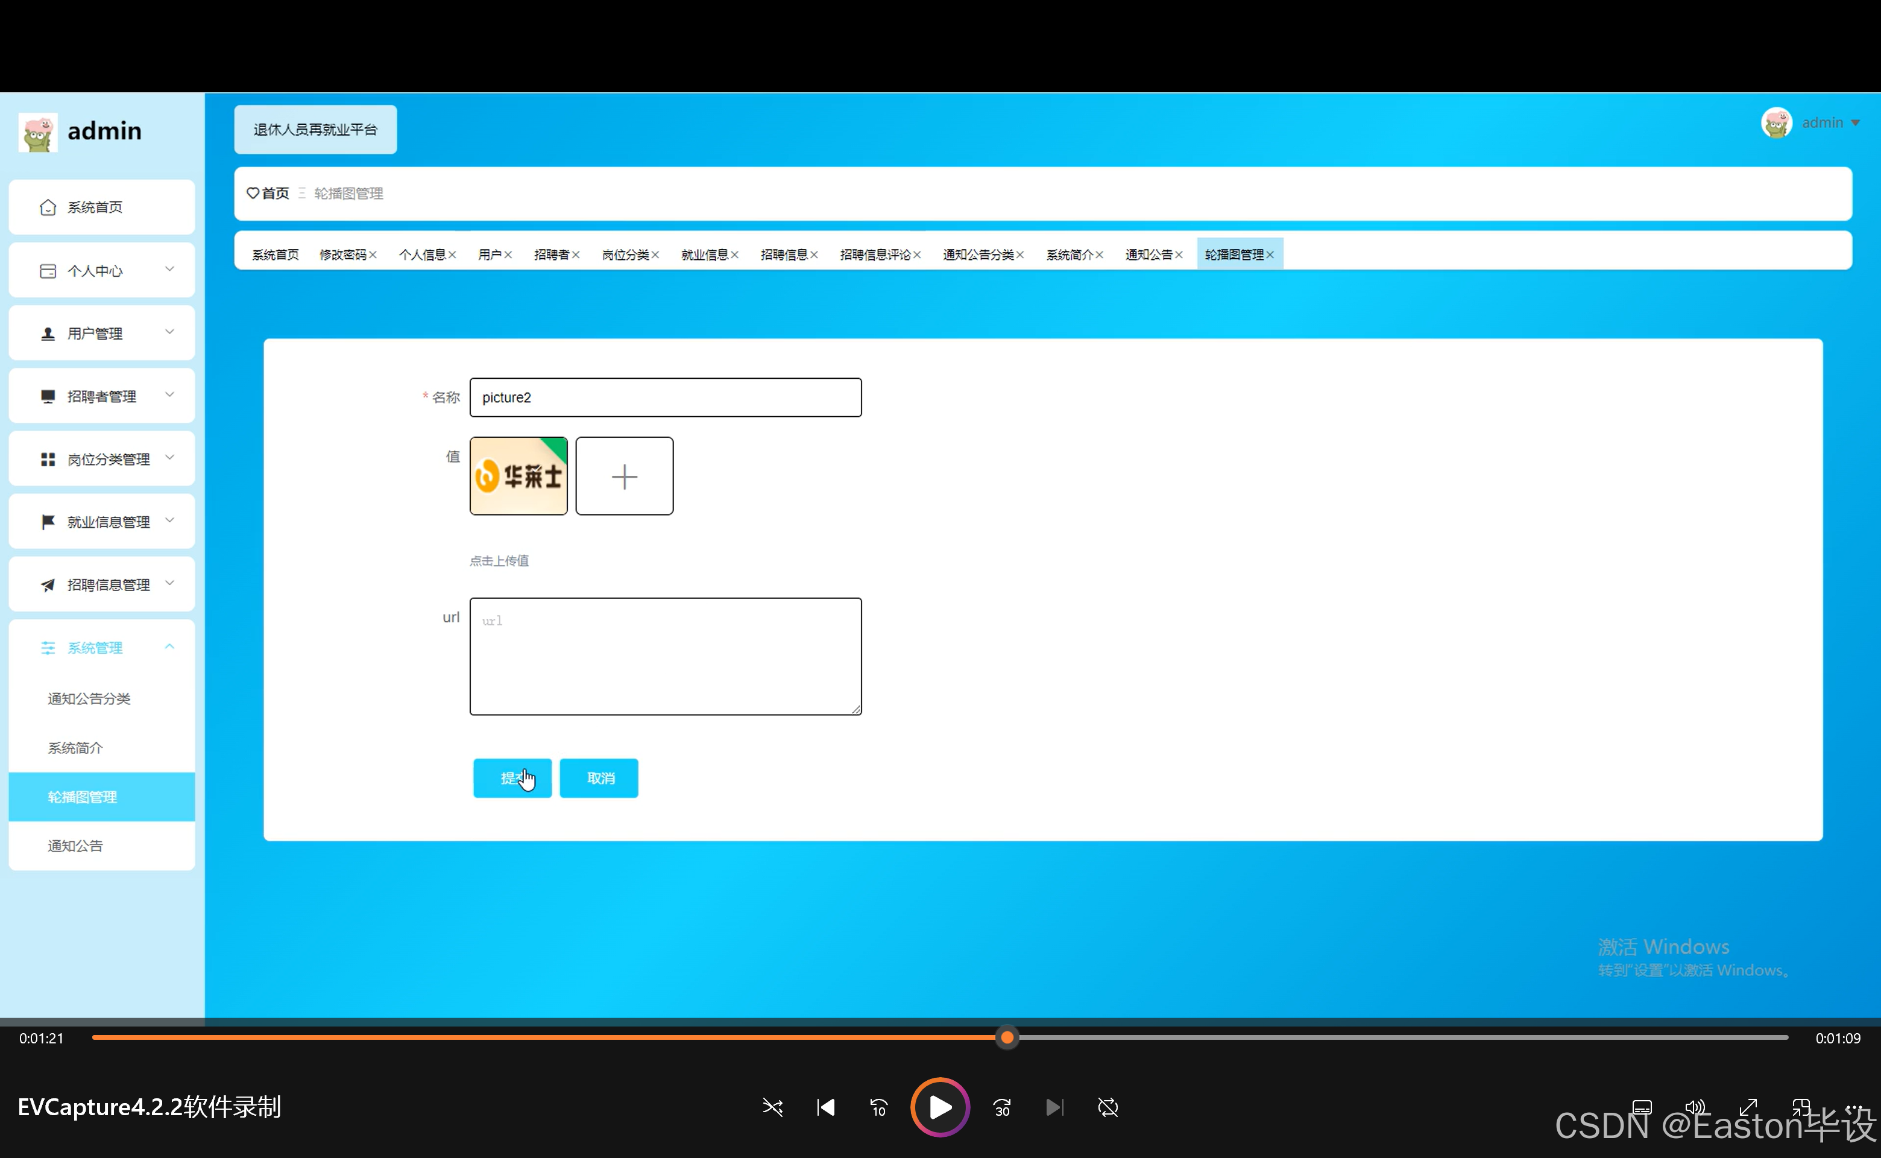Image resolution: width=1881 pixels, height=1158 pixels.
Task: Expand the 用户管理 menu chevron
Action: [170, 332]
